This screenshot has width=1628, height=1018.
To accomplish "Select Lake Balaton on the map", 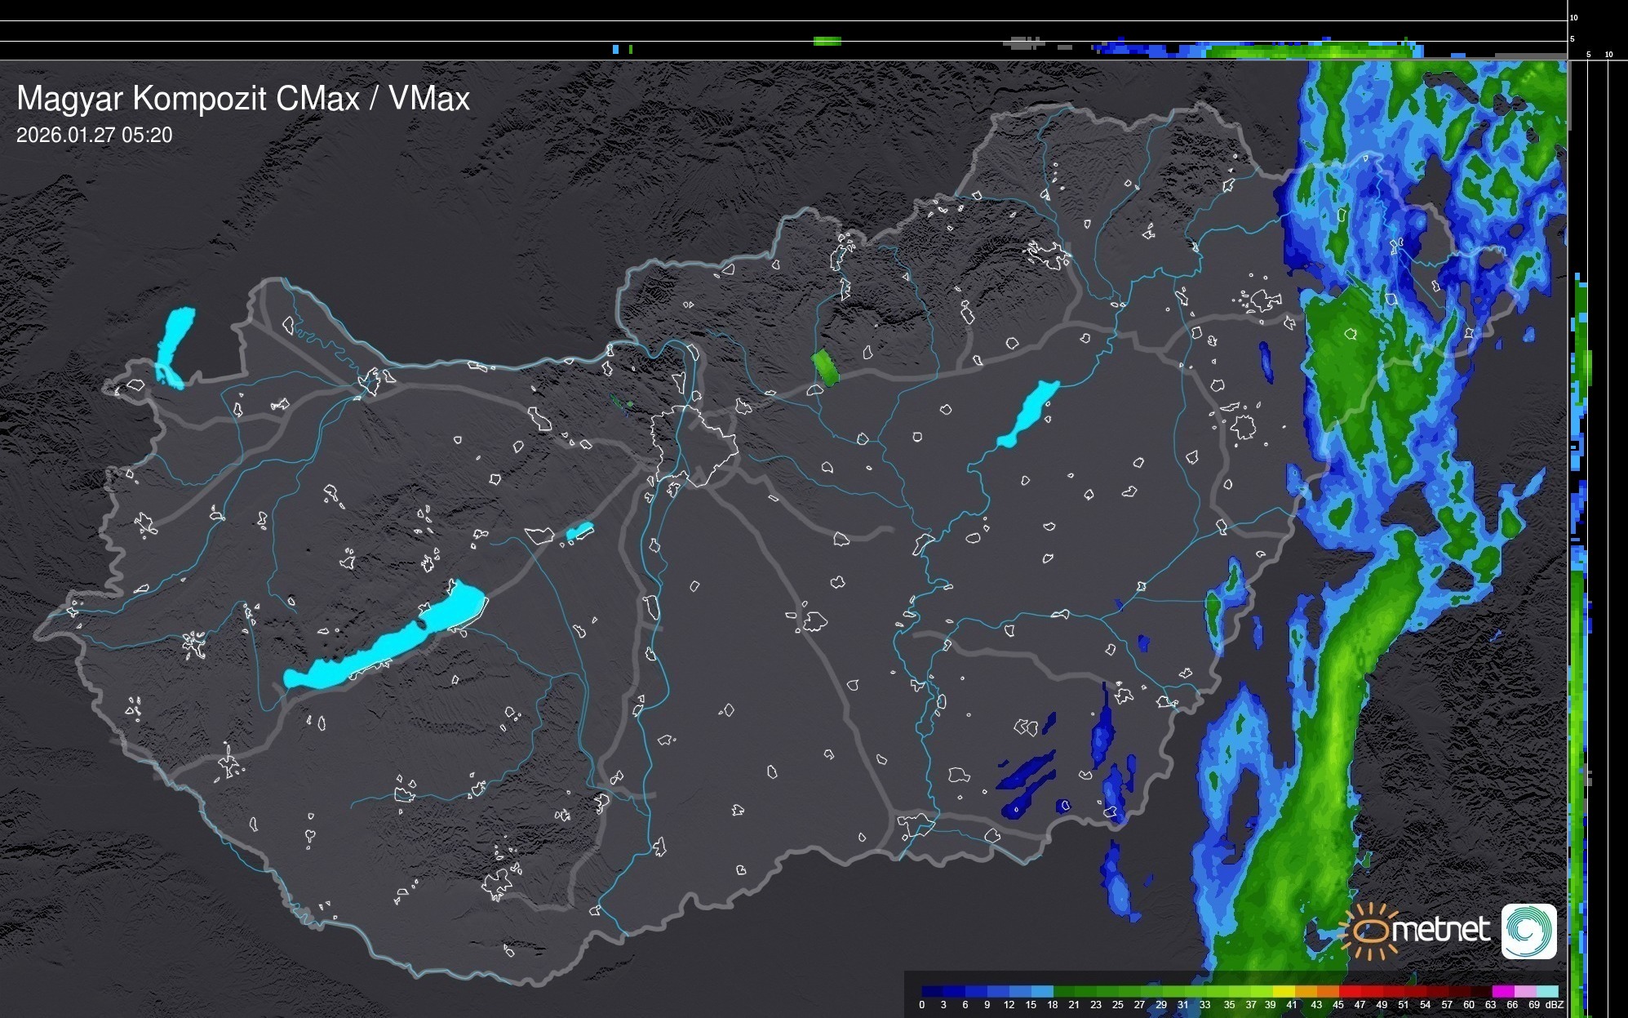I will tap(384, 645).
